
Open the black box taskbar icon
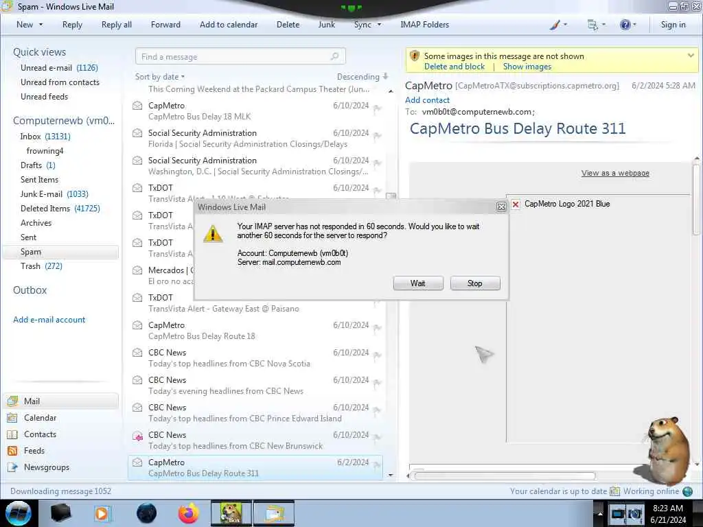tap(60, 513)
